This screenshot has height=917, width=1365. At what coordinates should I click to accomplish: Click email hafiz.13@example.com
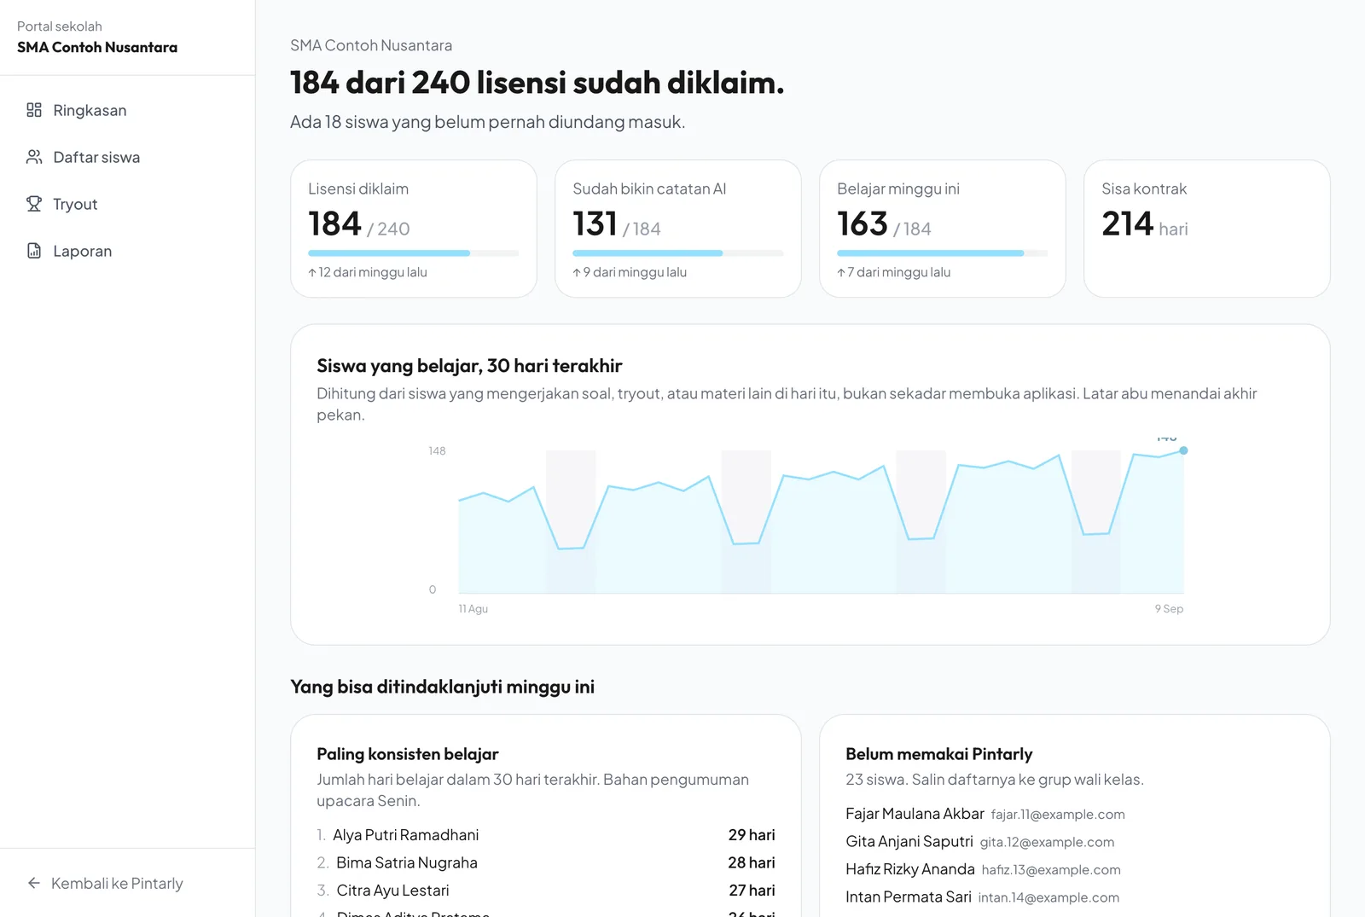[1051, 870]
